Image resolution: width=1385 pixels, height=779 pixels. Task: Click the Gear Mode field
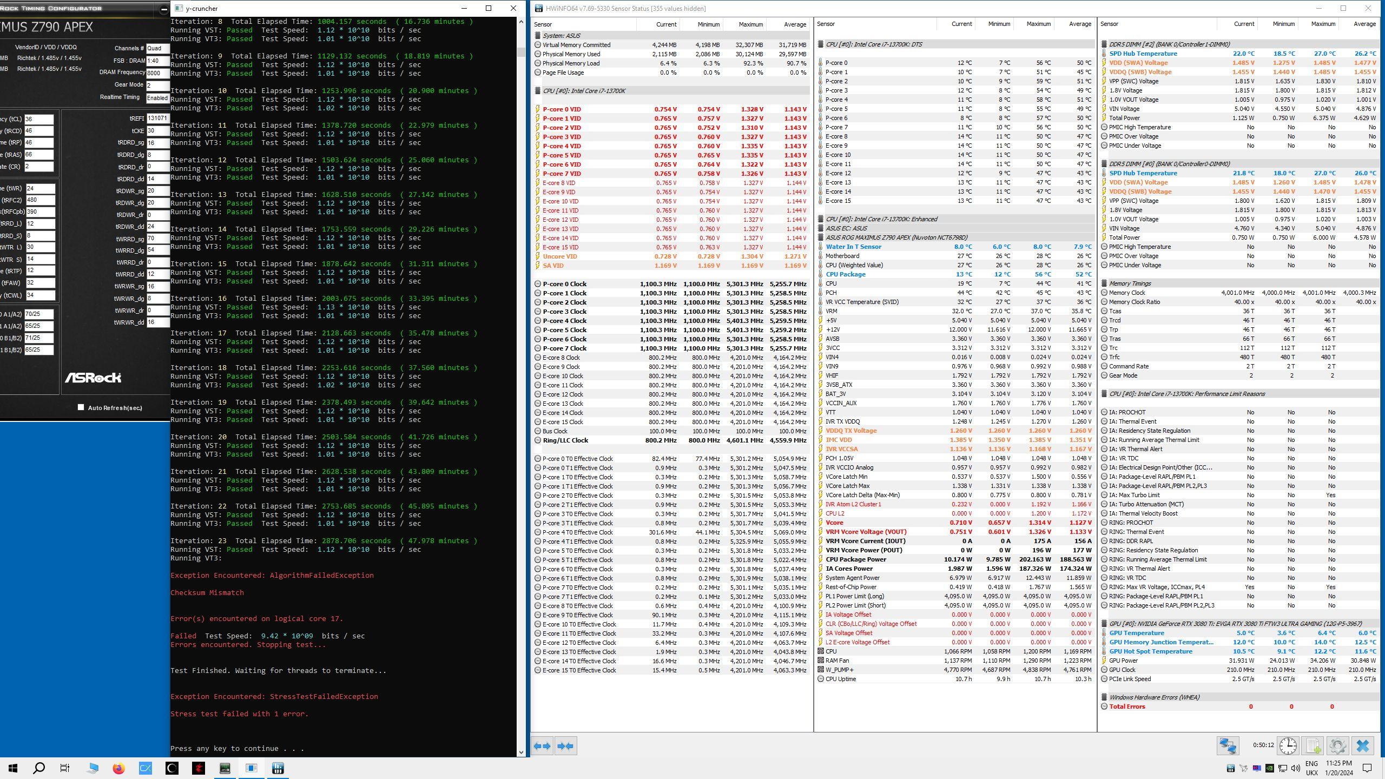157,85
